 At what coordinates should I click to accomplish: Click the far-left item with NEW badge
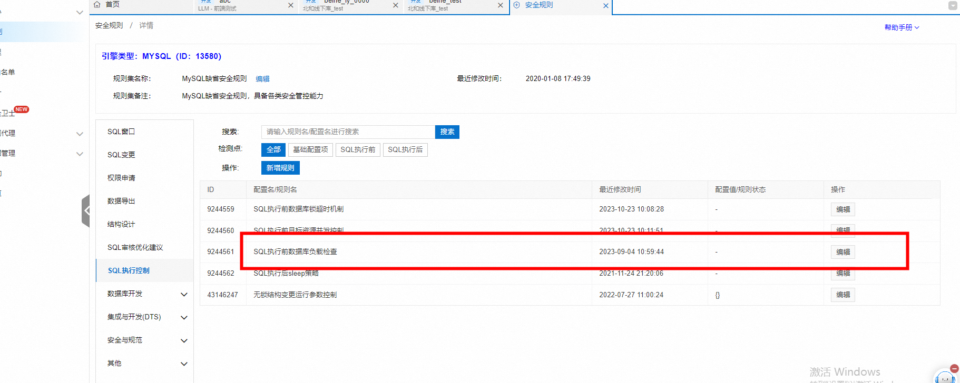[15, 112]
